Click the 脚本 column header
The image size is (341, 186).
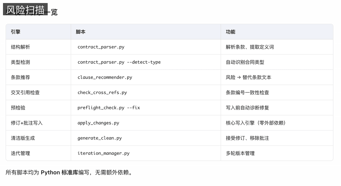click(x=81, y=32)
